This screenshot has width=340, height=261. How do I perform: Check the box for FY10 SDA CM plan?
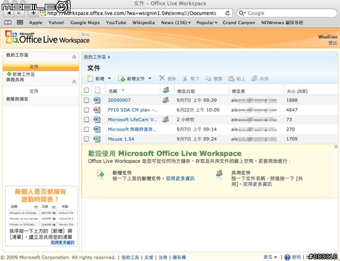click(x=86, y=110)
